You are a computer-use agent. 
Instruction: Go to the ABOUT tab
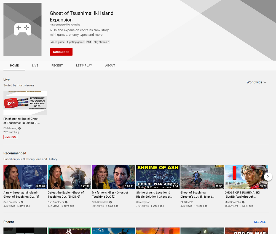click(110, 66)
